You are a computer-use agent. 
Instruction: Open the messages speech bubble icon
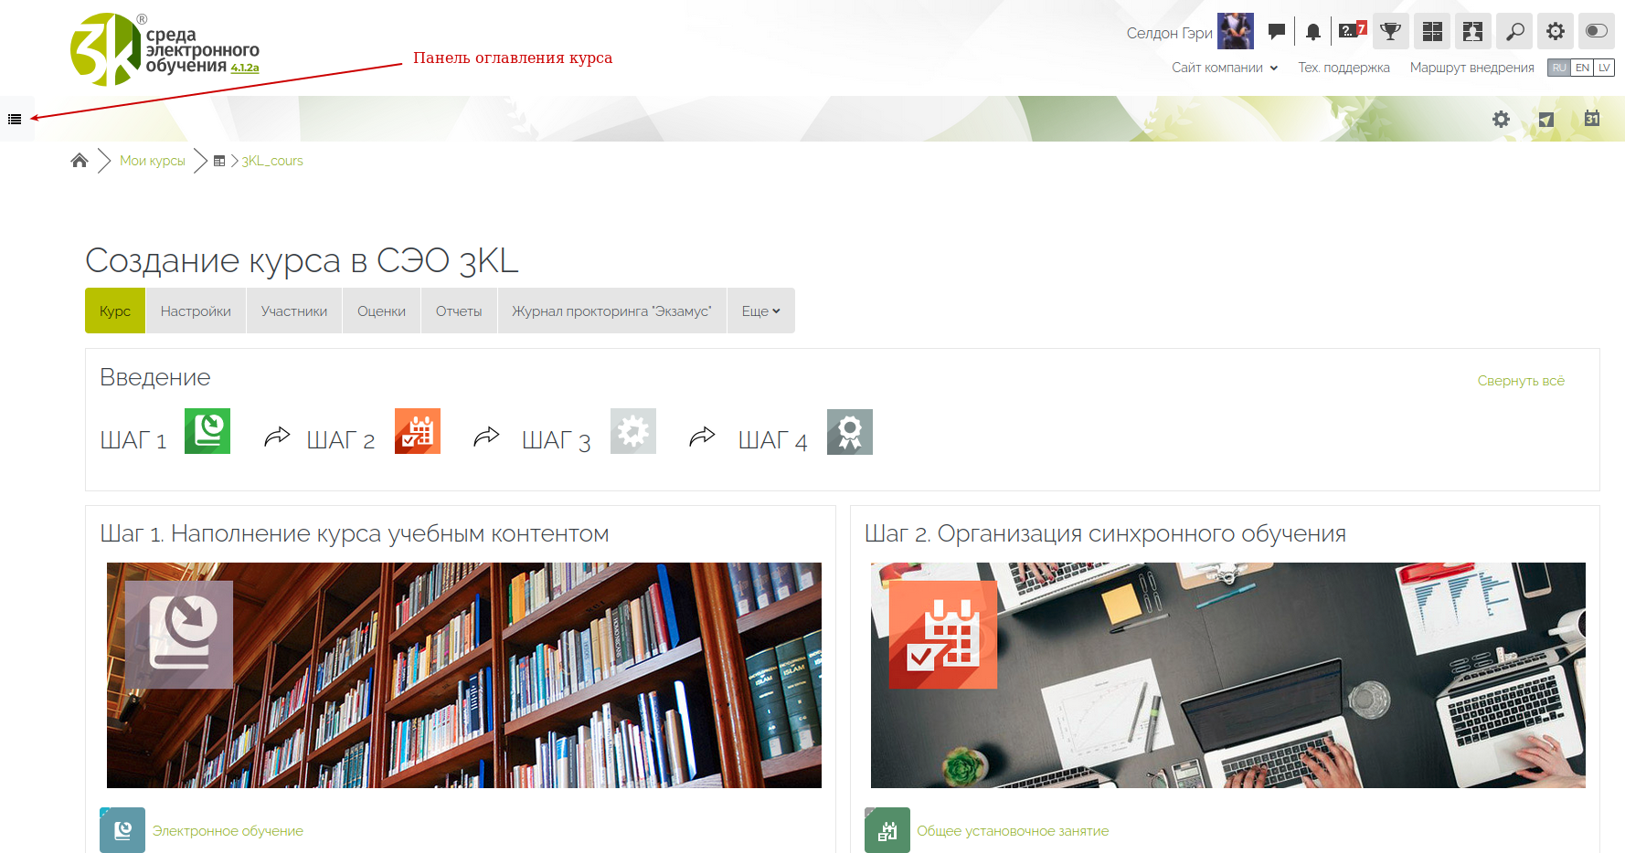coord(1277,32)
